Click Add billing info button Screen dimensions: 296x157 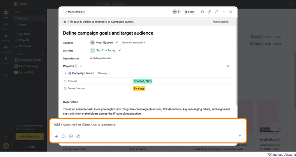pos(30,137)
